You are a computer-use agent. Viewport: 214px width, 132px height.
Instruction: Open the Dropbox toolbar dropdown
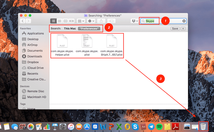click(x=135, y=21)
